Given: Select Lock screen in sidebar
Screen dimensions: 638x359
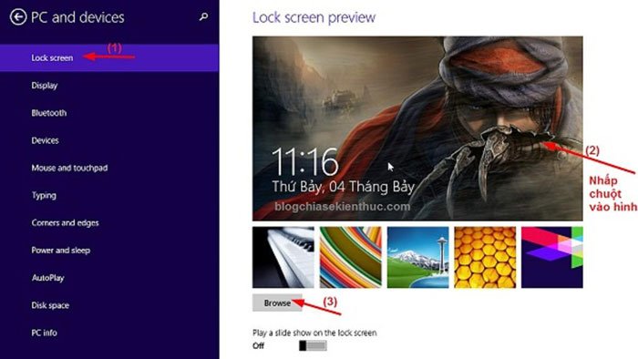Looking at the screenshot, I should pyautogui.click(x=109, y=57).
